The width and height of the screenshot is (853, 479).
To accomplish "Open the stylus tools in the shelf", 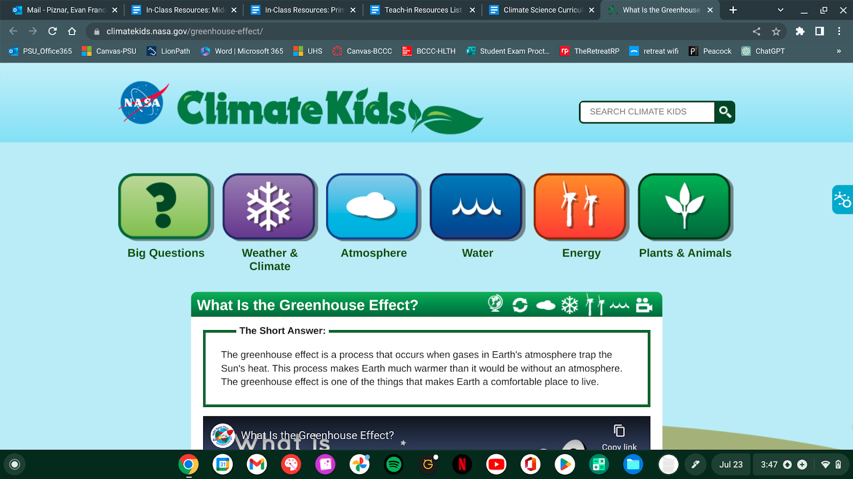I will point(696,465).
